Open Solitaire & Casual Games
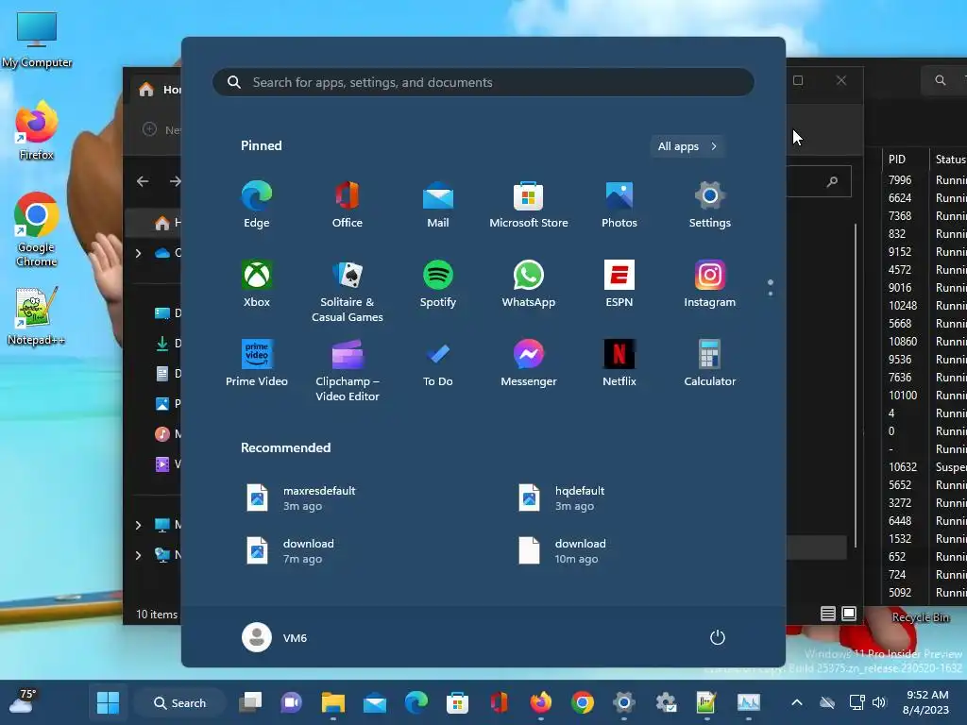 coord(348,291)
